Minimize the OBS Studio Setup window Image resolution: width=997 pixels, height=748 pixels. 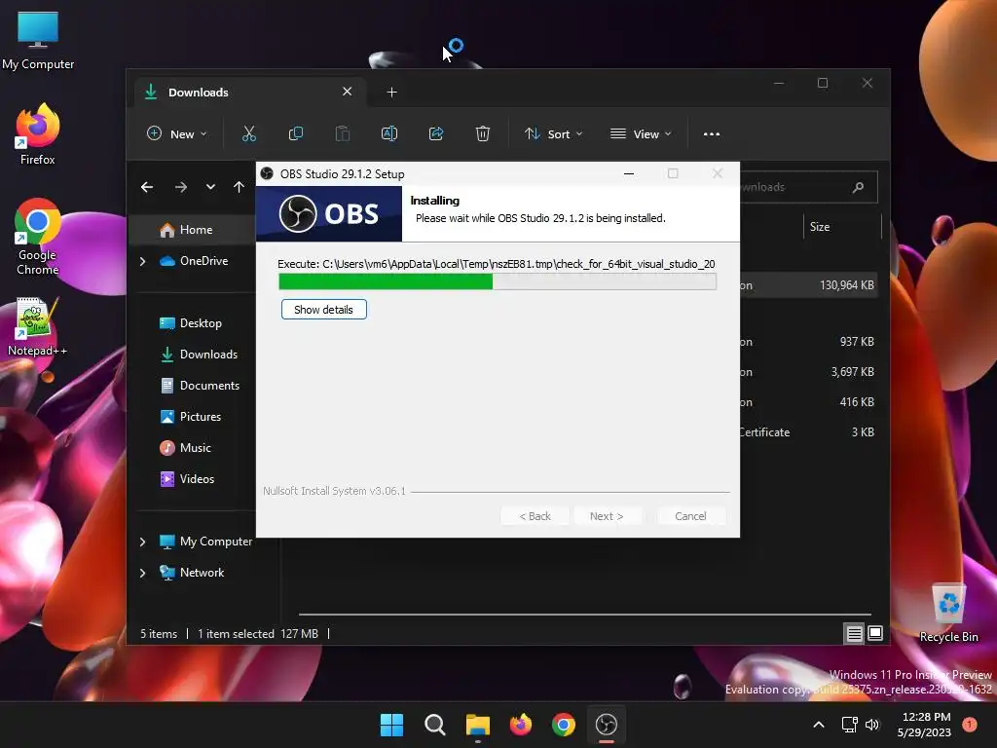[x=629, y=173]
